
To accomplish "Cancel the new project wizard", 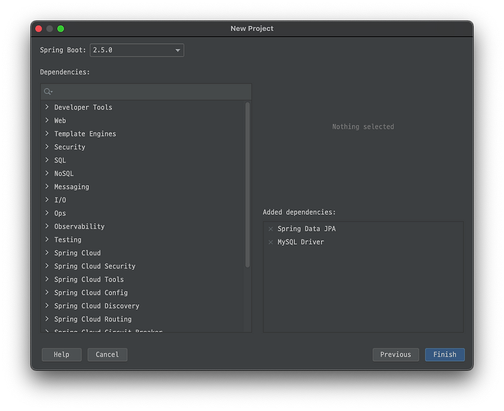I will click(107, 354).
